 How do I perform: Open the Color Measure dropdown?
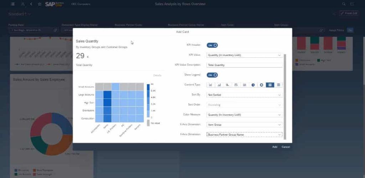pyautogui.click(x=245, y=115)
